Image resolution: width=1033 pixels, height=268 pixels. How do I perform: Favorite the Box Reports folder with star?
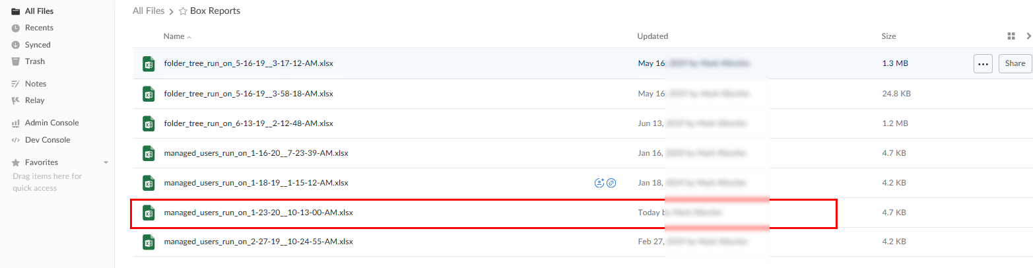point(183,11)
